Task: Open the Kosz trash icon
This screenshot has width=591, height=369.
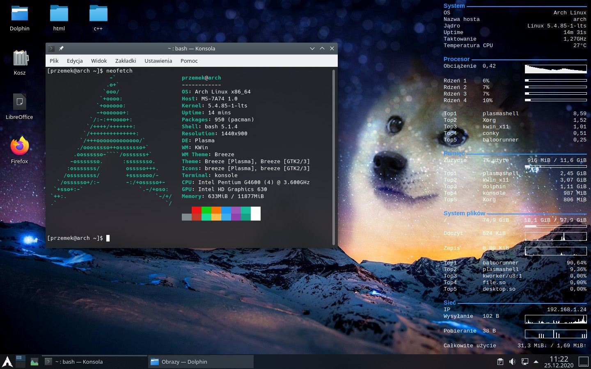Action: coord(20,59)
